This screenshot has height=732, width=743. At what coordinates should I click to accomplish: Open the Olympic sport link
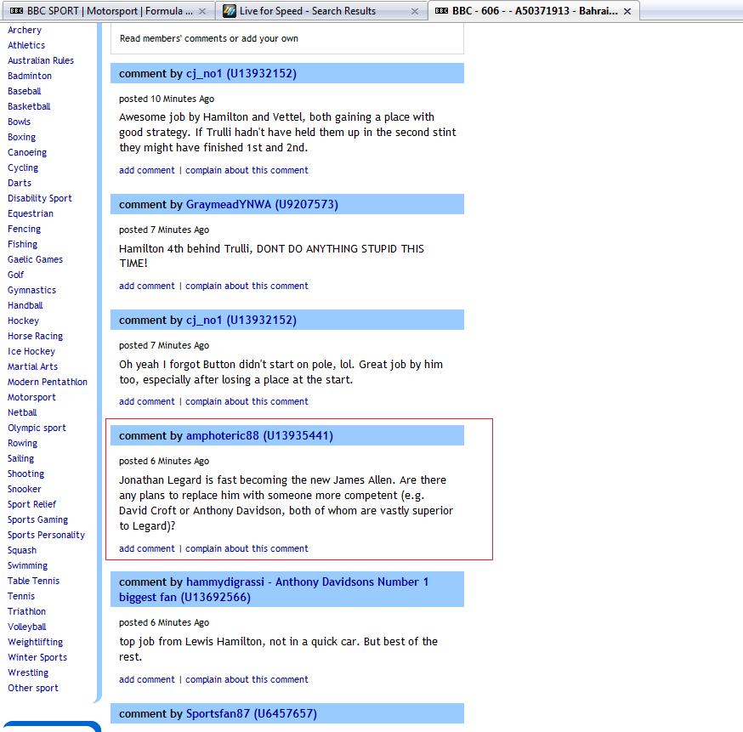click(37, 428)
